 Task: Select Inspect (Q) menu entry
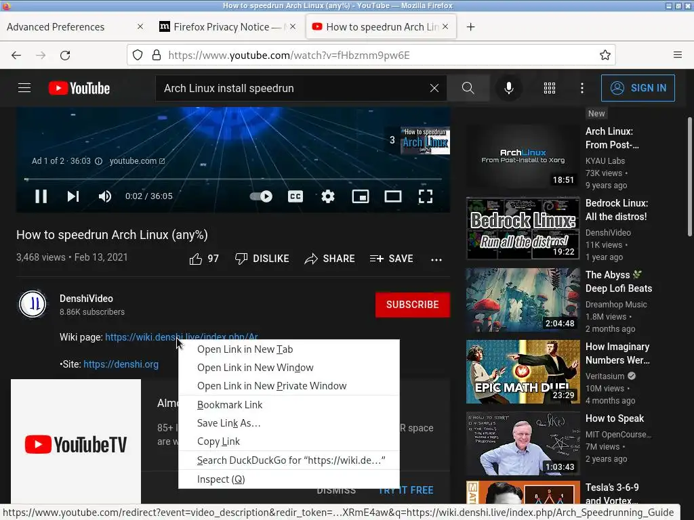tap(289, 479)
